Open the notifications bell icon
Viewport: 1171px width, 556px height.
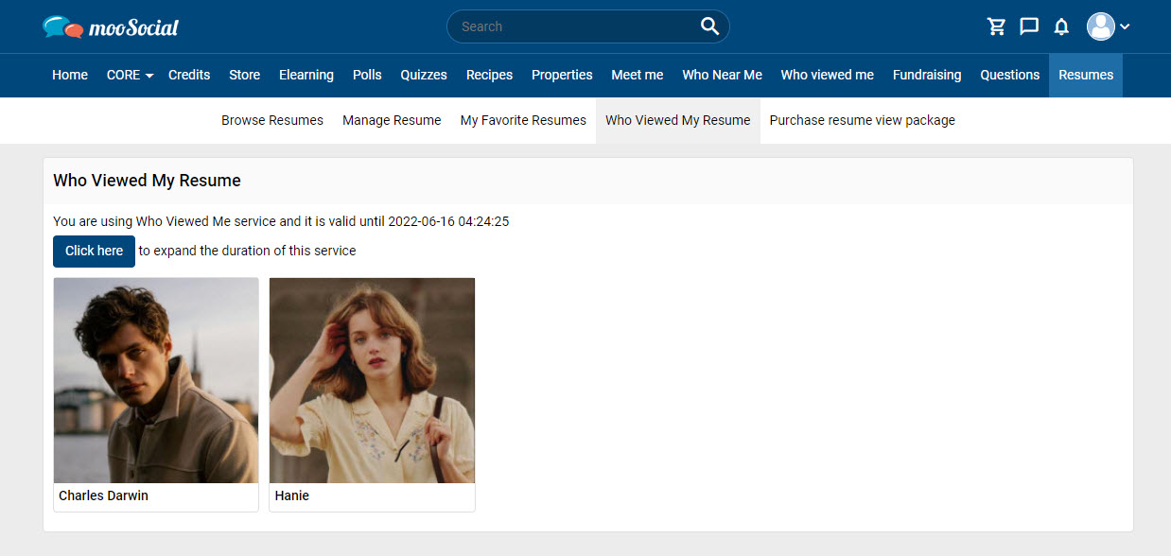(x=1061, y=26)
